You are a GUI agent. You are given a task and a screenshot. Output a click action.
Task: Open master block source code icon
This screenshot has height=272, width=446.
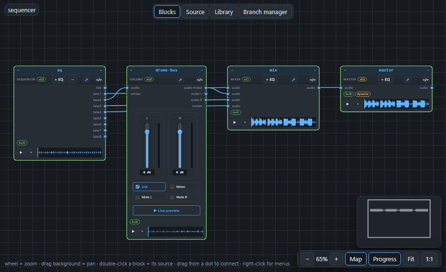[425, 80]
